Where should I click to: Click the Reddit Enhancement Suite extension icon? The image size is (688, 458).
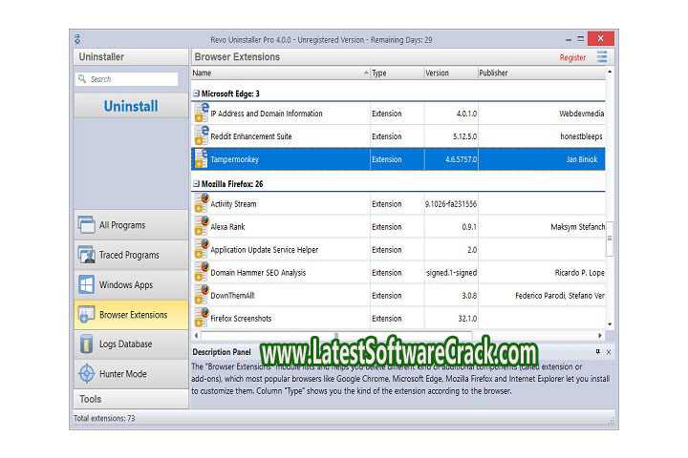202,135
